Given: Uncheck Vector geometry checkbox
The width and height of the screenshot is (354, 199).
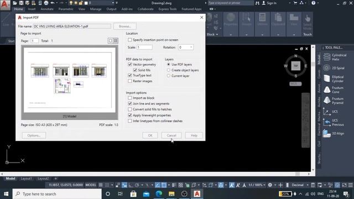Looking at the screenshot, I should click(x=130, y=64).
